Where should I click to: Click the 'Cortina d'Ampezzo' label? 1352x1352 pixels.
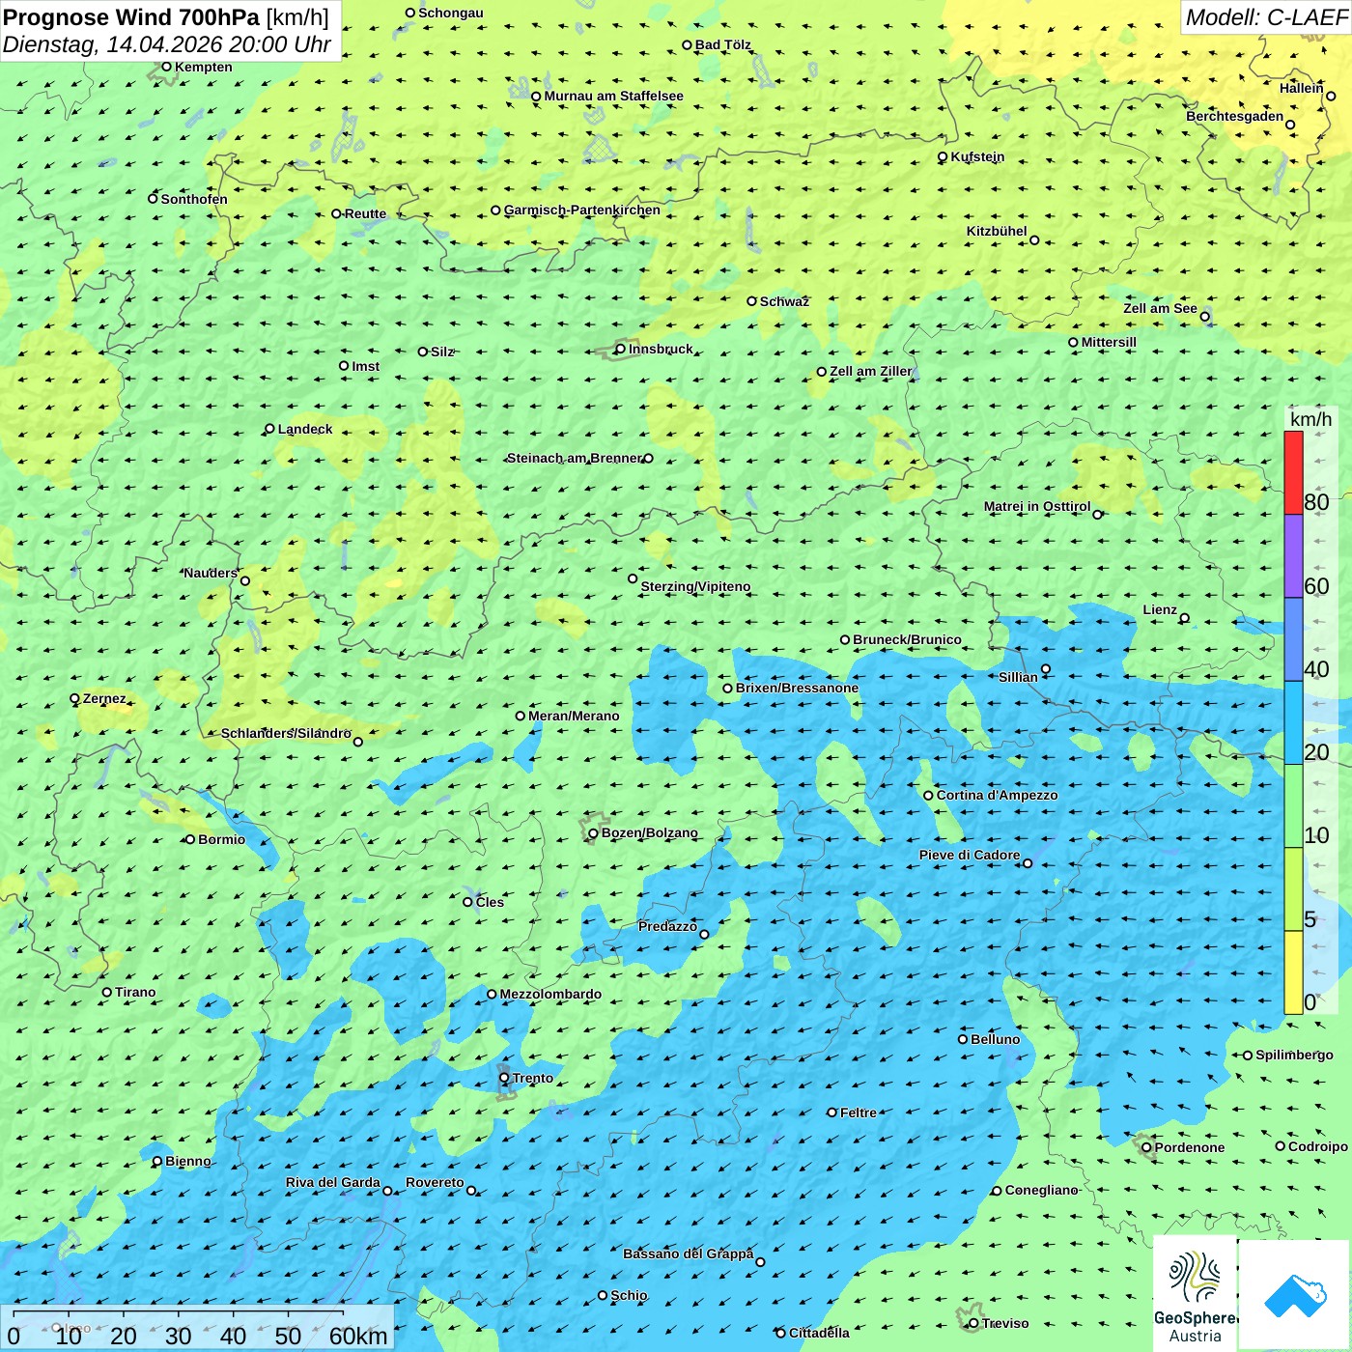pyautogui.click(x=997, y=795)
